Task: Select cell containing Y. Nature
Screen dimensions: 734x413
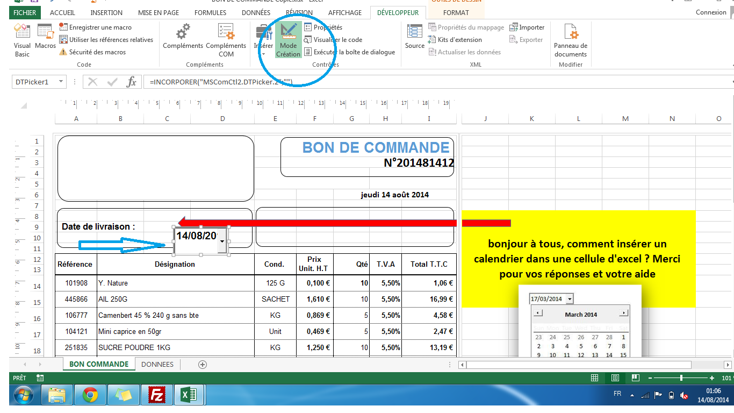Action: (175, 283)
